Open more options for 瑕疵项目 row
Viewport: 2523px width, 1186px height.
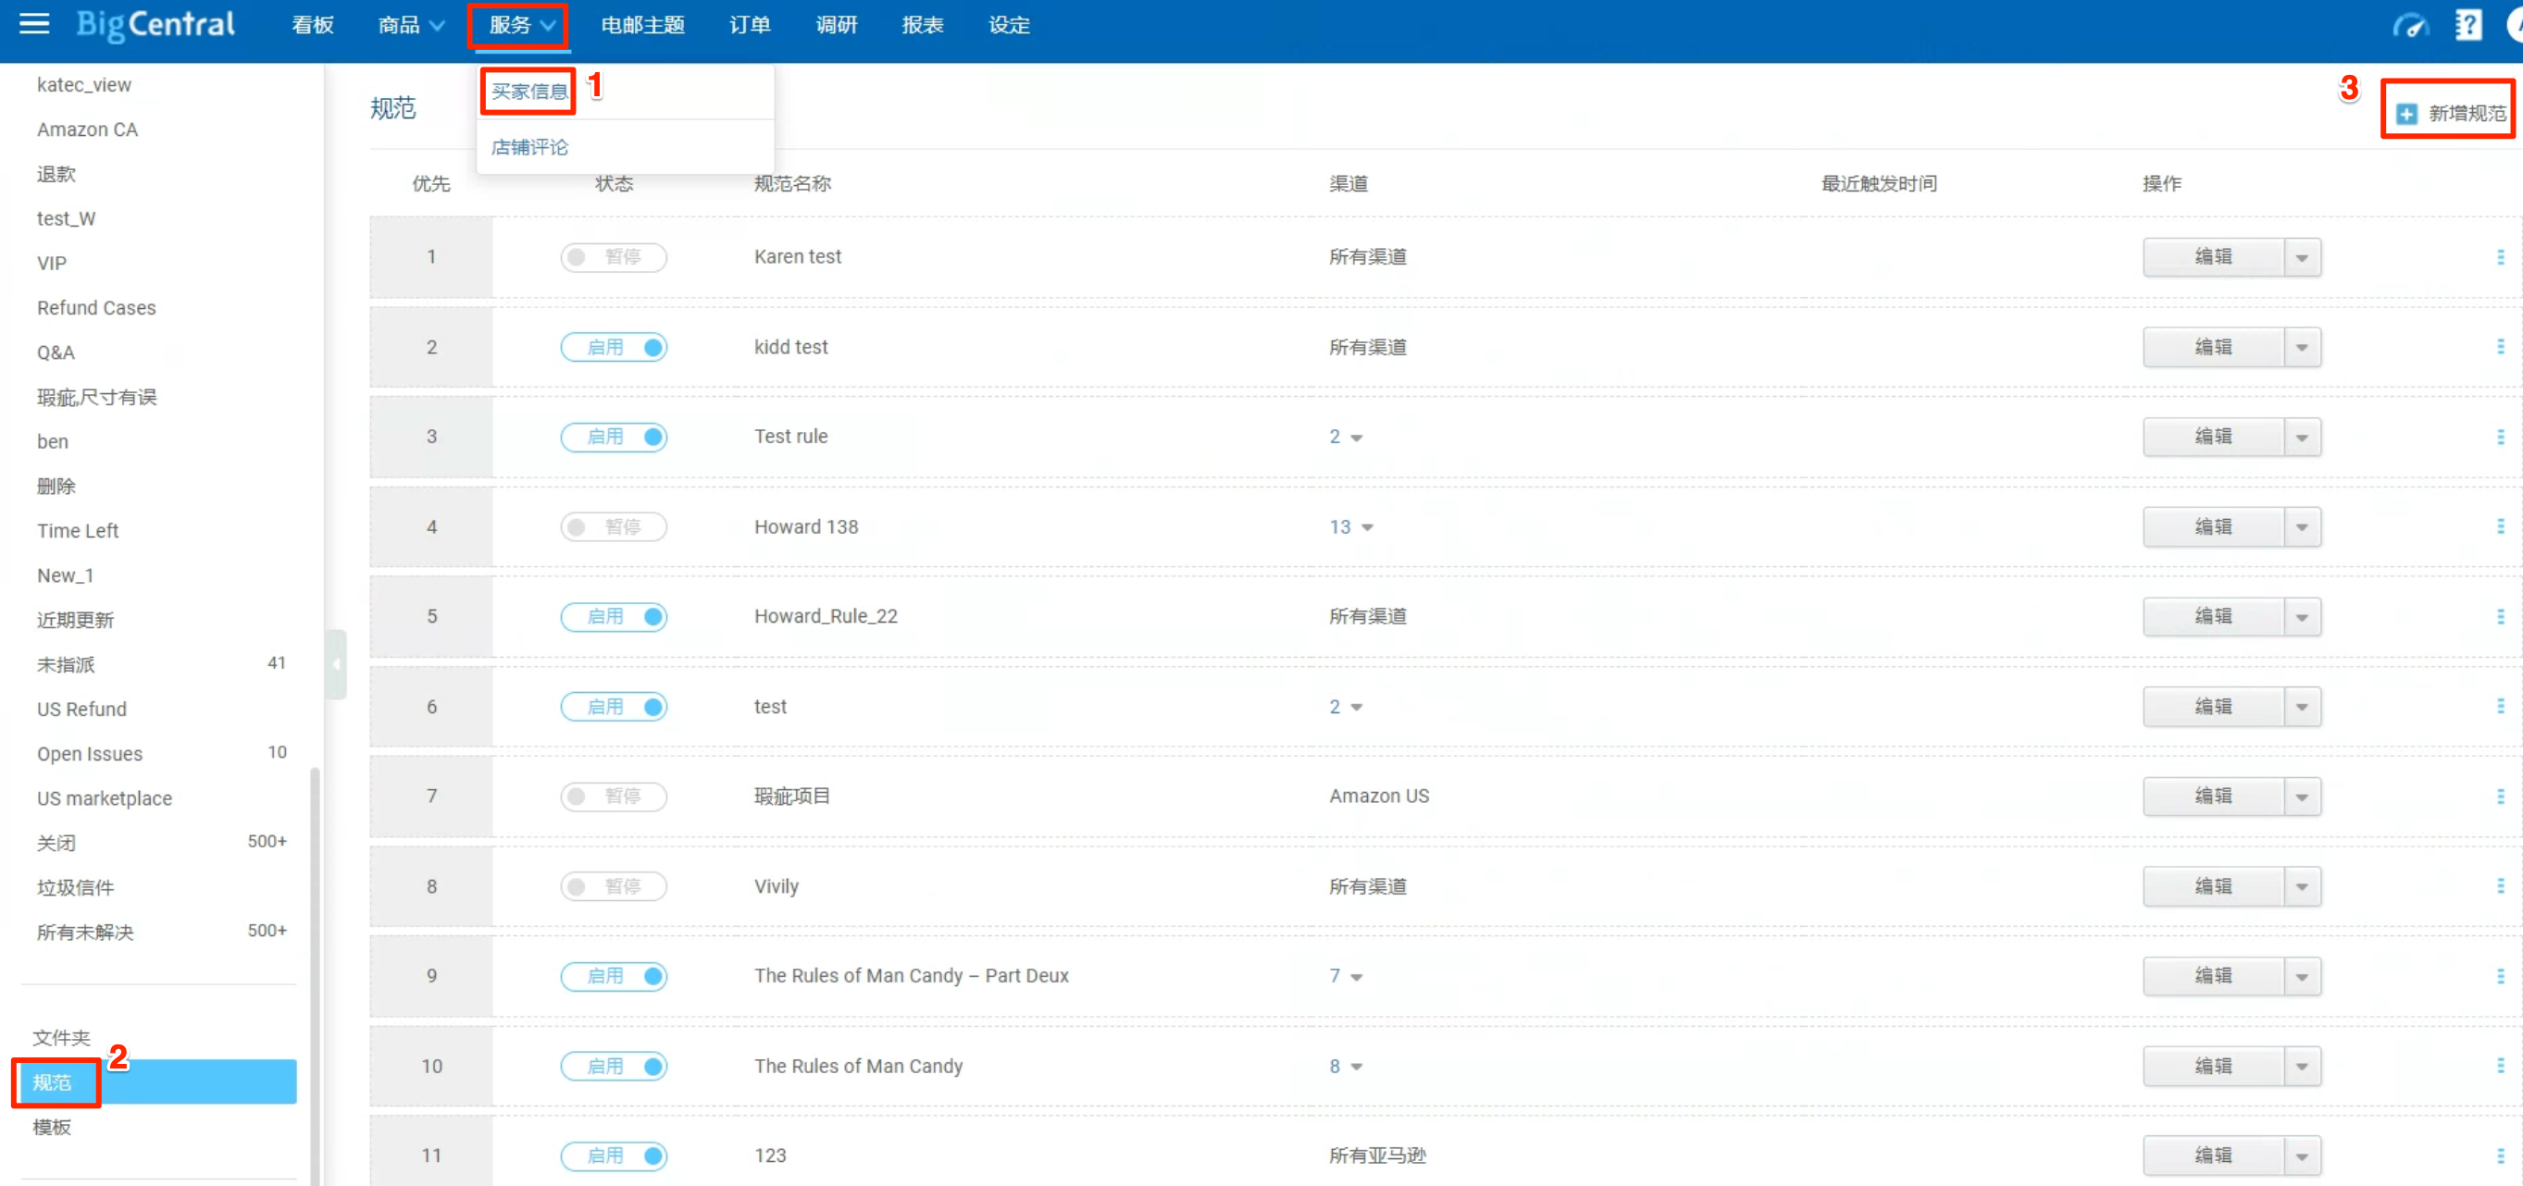[x=2500, y=797]
